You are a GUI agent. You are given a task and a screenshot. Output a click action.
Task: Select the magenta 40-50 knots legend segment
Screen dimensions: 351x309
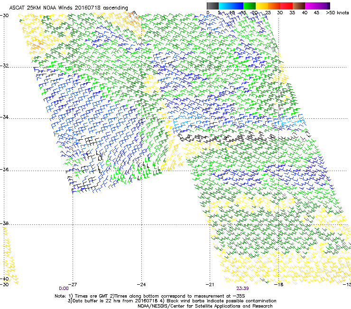316,6
